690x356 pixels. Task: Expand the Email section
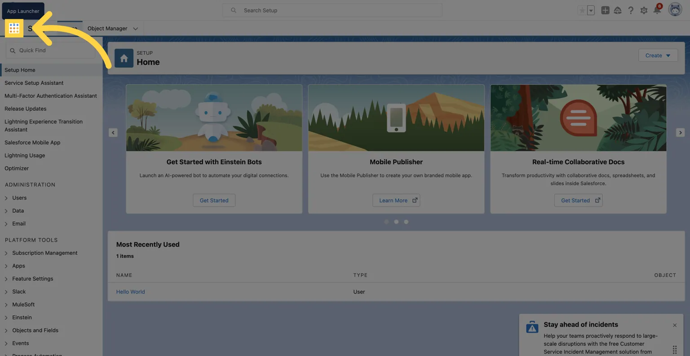pos(6,224)
